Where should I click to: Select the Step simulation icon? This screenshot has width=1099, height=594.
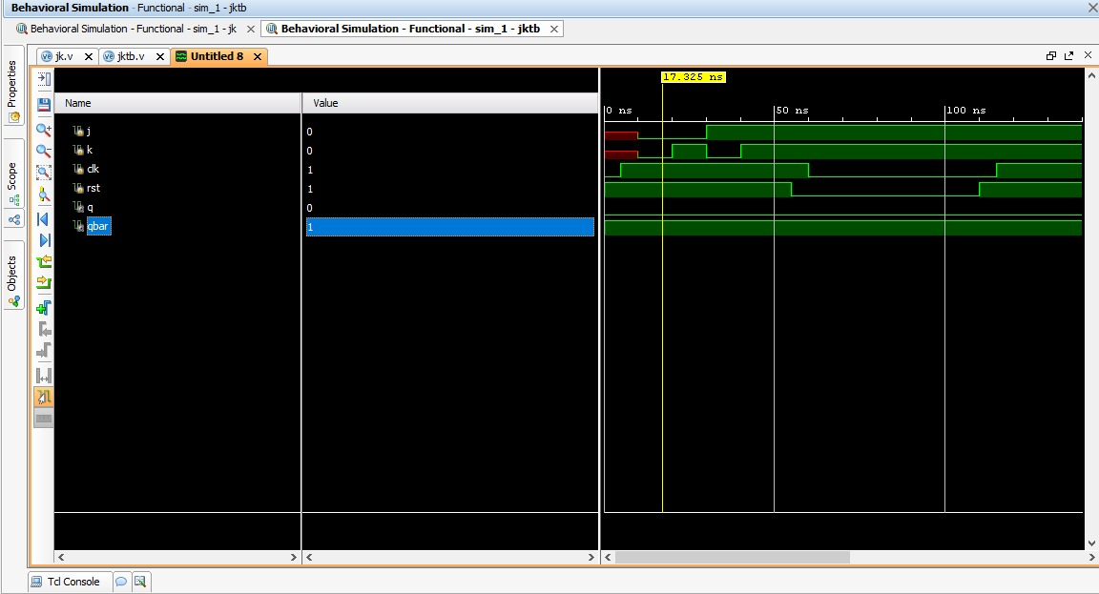click(x=42, y=349)
